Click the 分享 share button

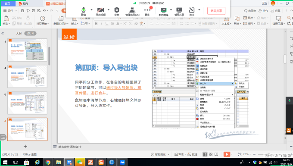[276, 11]
